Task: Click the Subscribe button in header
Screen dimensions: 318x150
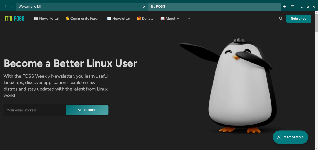Action: point(299,19)
